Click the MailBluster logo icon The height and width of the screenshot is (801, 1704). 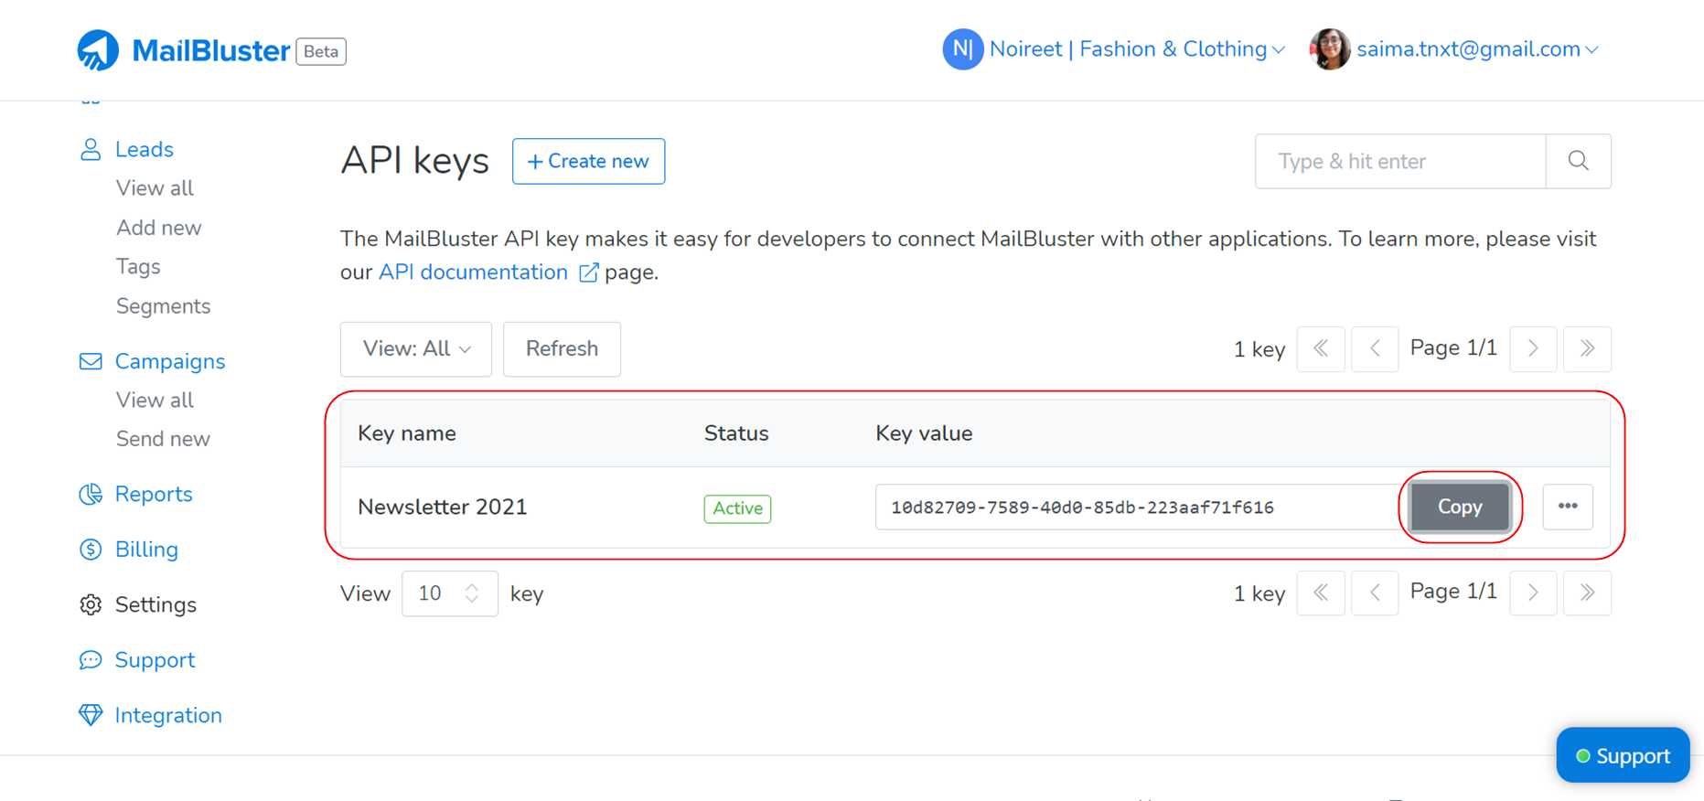pos(98,50)
